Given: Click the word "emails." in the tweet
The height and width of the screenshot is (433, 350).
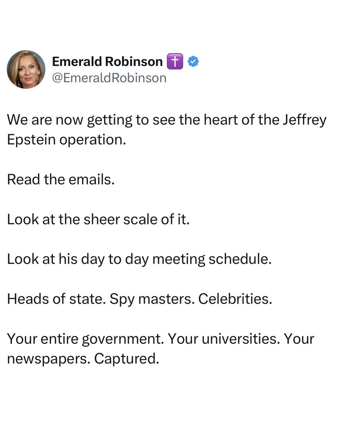Looking at the screenshot, I should (92, 179).
